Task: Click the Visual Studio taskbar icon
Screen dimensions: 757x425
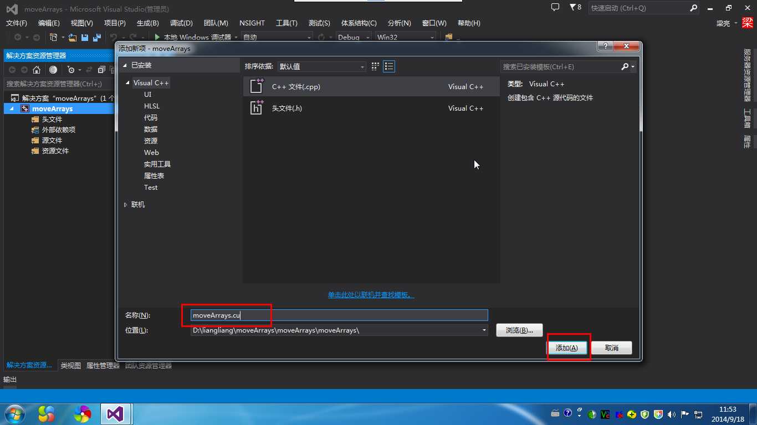Action: coord(115,414)
